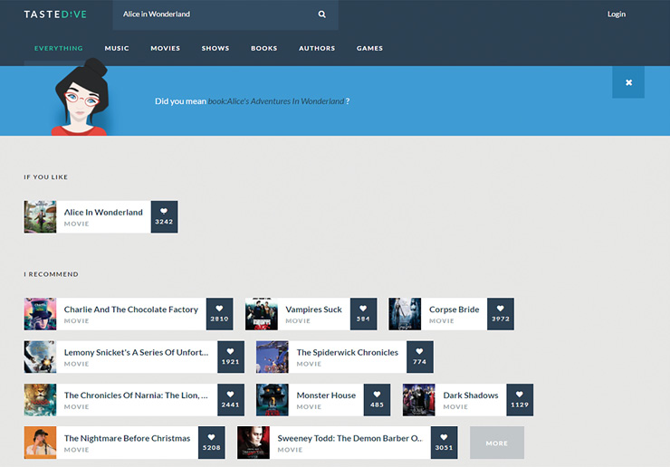This screenshot has width=670, height=467.
Task: Dismiss the suggestion banner with X
Action: click(x=628, y=82)
